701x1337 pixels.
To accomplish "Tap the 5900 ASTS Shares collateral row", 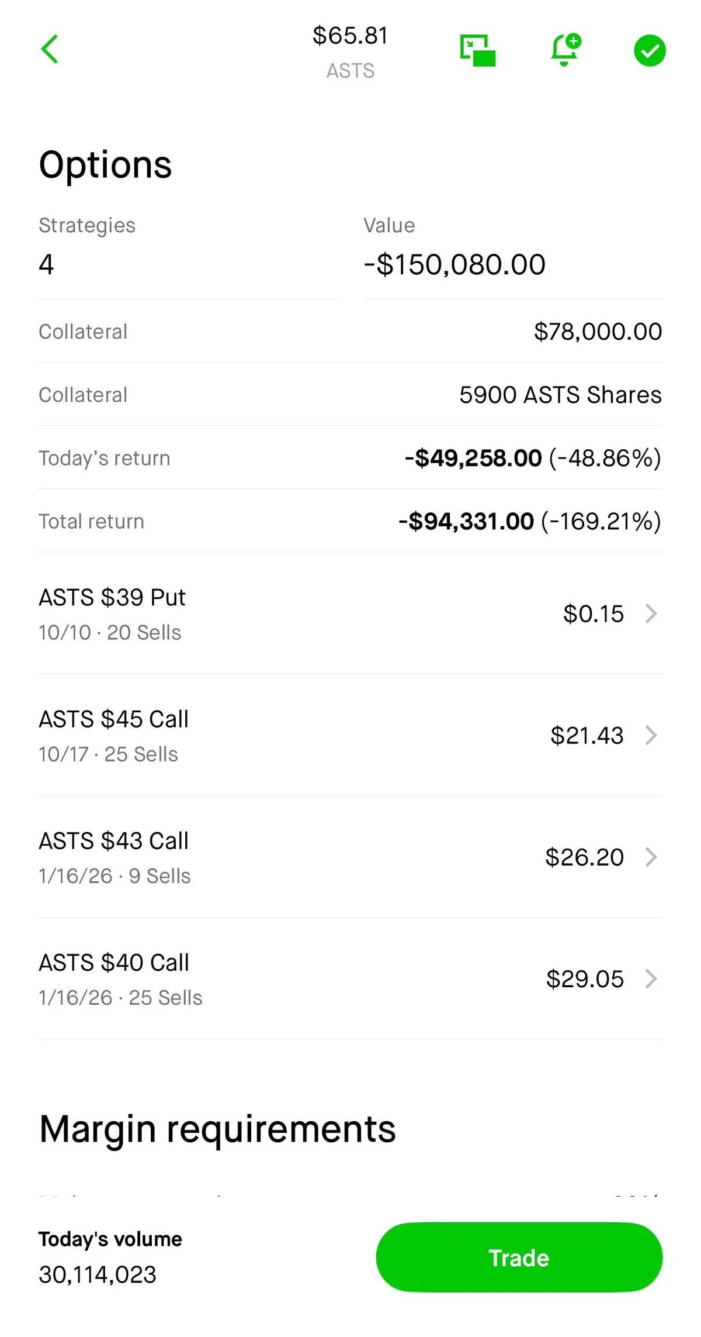I will point(350,395).
